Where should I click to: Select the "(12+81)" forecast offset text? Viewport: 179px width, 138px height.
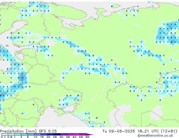point(169,131)
